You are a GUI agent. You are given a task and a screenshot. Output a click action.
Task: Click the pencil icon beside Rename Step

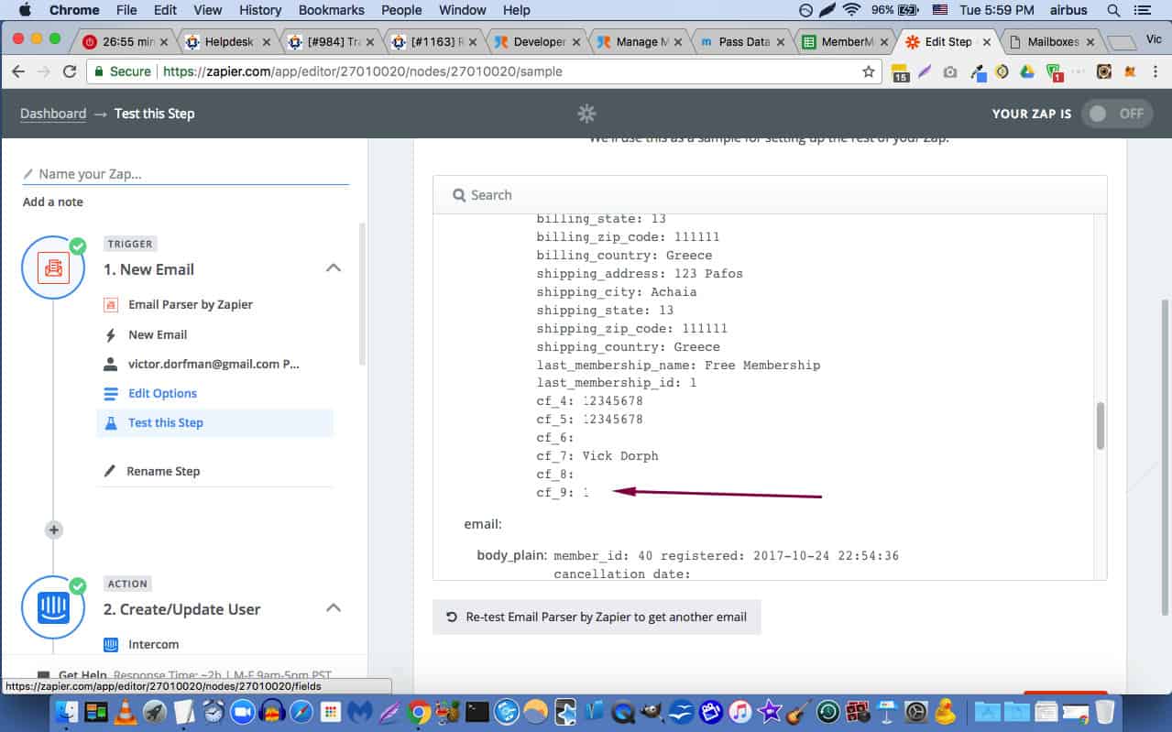point(111,471)
